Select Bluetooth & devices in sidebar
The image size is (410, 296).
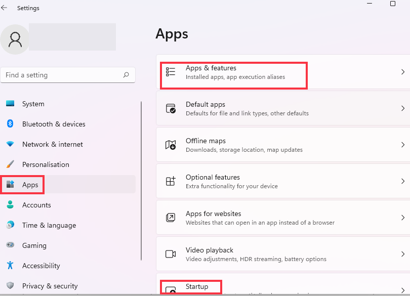pos(54,124)
